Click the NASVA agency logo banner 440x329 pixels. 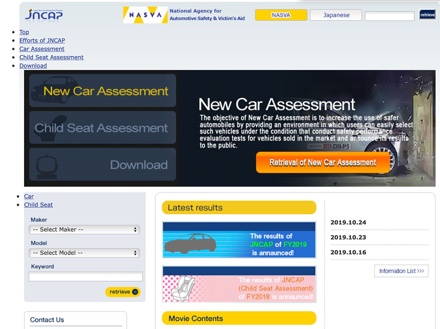pyautogui.click(x=184, y=15)
